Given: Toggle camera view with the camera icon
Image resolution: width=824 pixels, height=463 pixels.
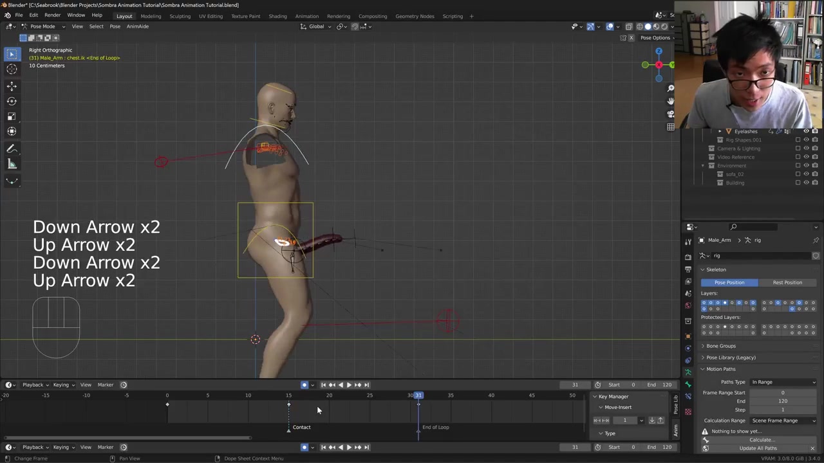Looking at the screenshot, I should (x=670, y=114).
